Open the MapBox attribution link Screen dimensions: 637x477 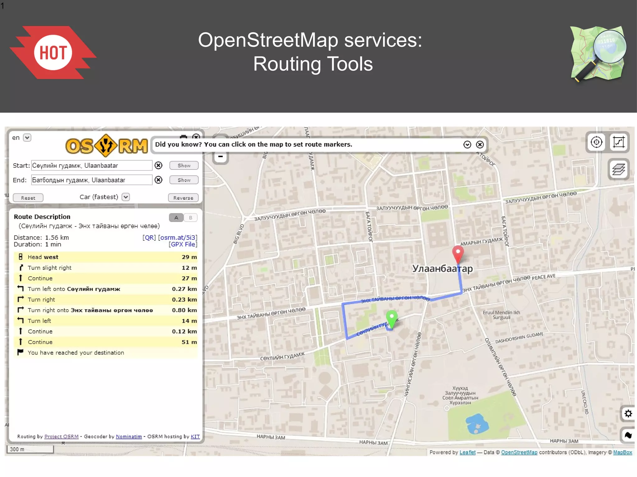pos(622,452)
